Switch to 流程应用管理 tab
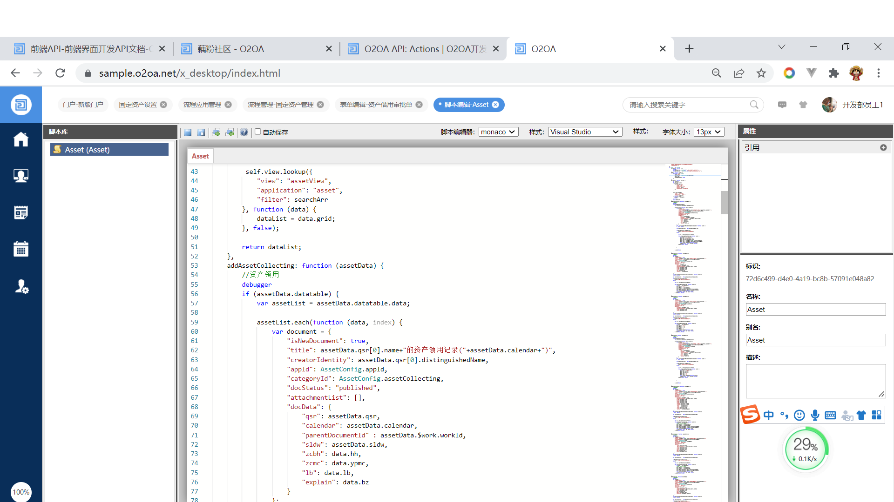The image size is (894, 502). [x=202, y=105]
